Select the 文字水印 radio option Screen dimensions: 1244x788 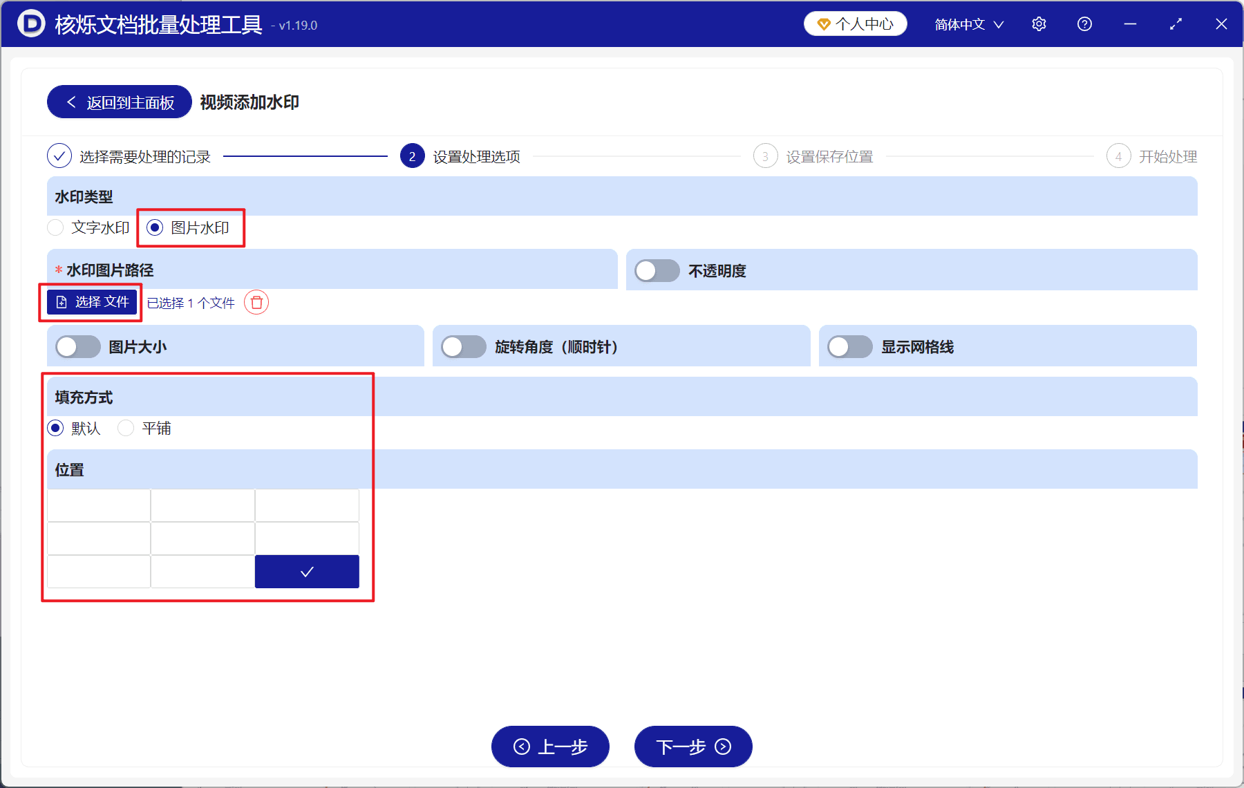pos(55,227)
